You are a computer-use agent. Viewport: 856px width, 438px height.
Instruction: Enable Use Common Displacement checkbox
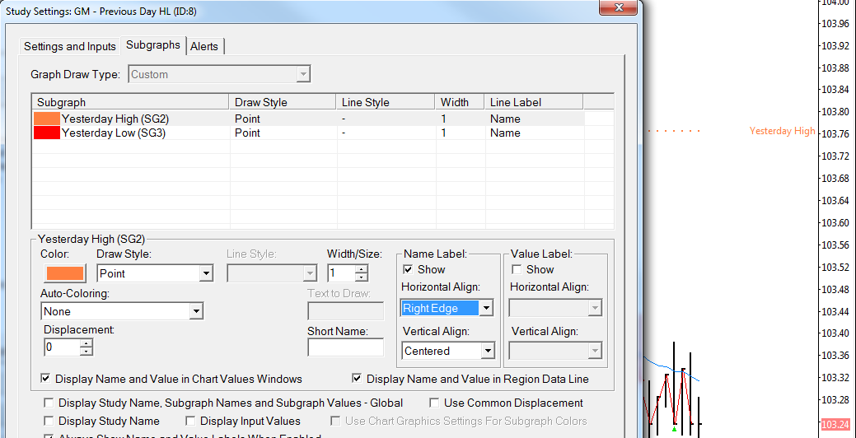pos(434,403)
